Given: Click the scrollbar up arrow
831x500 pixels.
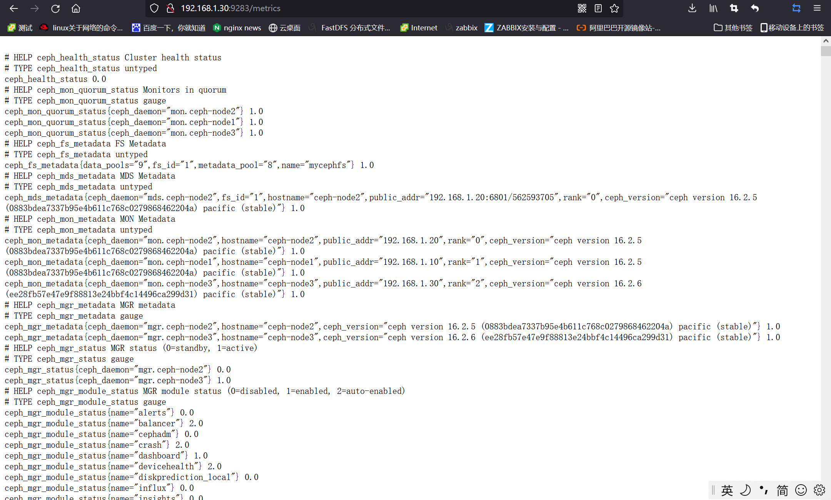Looking at the screenshot, I should coord(826,41).
